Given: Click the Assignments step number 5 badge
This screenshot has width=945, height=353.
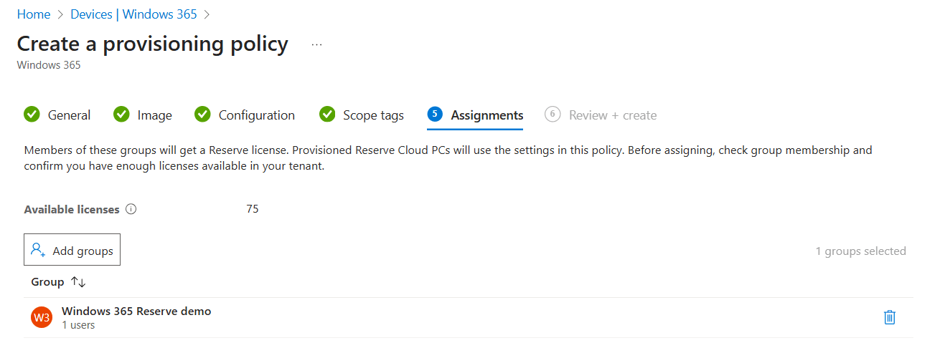Looking at the screenshot, I should click(435, 115).
